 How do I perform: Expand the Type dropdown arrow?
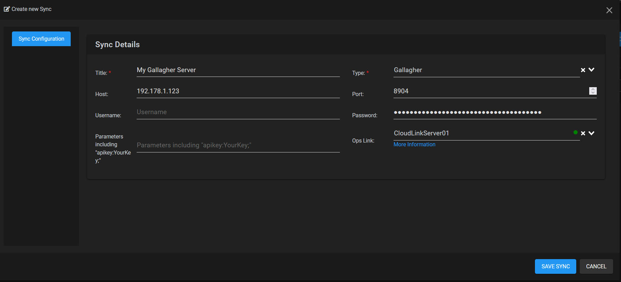[x=592, y=70]
